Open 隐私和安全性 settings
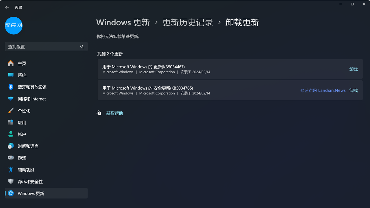This screenshot has width=370, height=208. (46, 182)
